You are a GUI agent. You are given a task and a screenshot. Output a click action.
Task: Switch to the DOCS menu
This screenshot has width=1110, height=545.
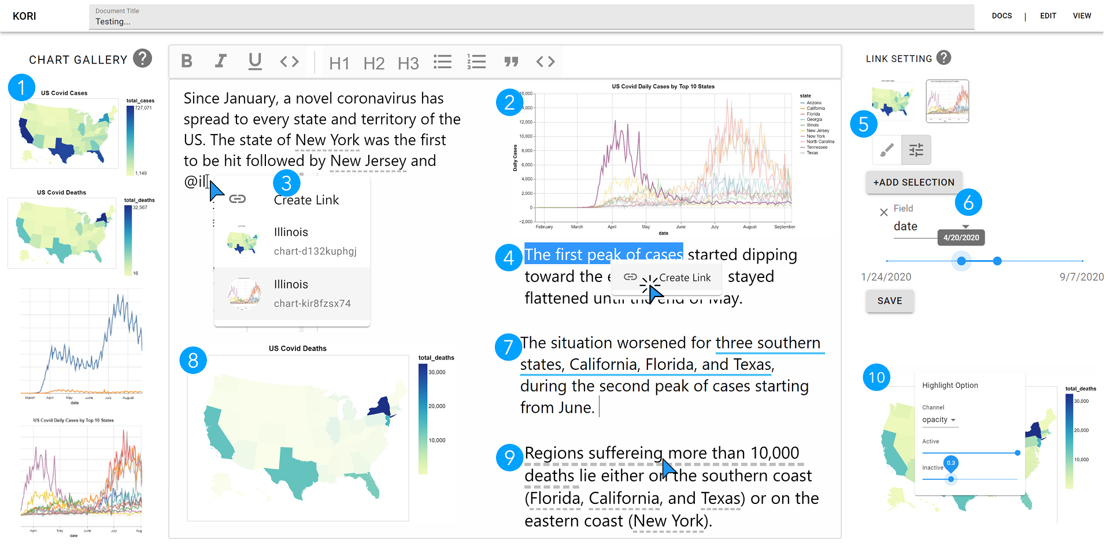click(x=1002, y=16)
